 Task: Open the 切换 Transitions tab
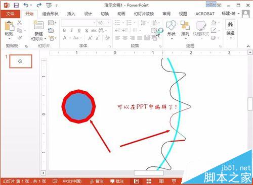click(x=105, y=14)
